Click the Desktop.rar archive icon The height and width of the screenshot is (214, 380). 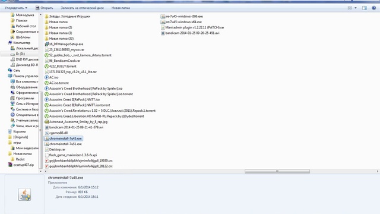coord(46,150)
